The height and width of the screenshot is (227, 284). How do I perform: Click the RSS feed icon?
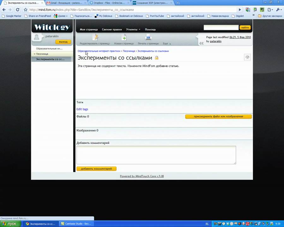[x=247, y=57]
